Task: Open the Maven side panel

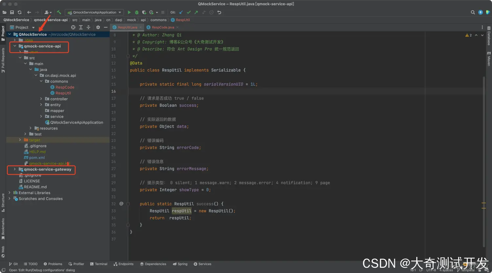Action: [489, 58]
